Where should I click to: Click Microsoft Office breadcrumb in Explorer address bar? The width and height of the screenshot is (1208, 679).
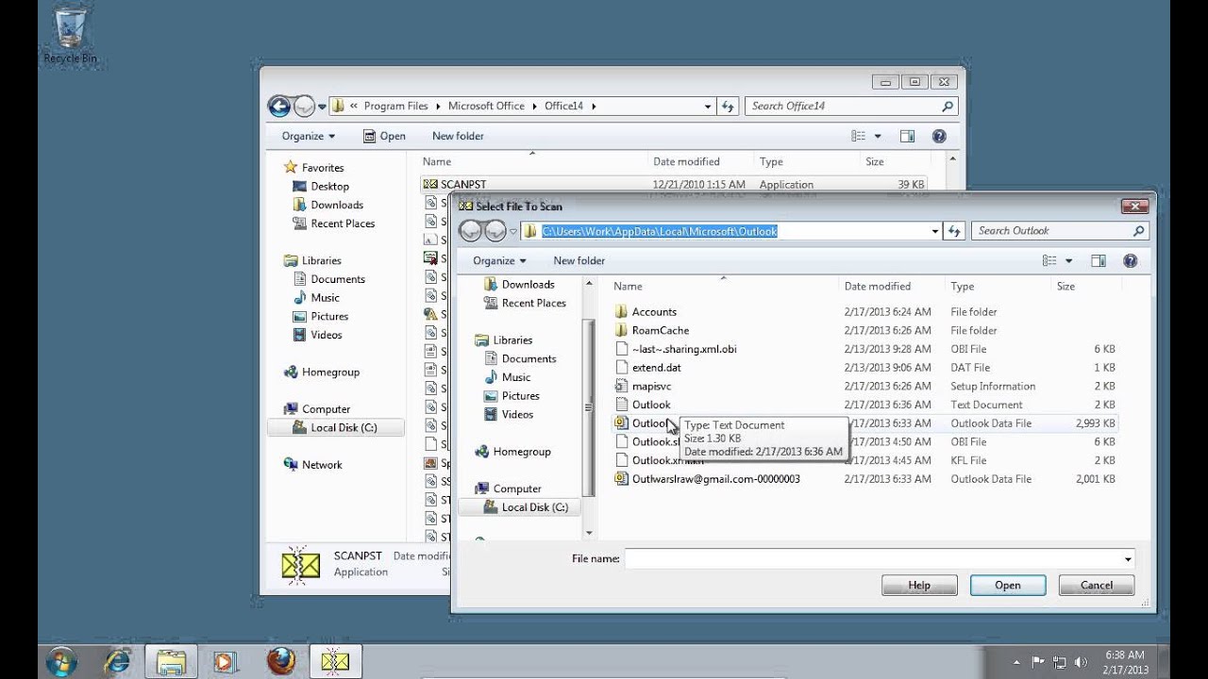click(x=486, y=106)
